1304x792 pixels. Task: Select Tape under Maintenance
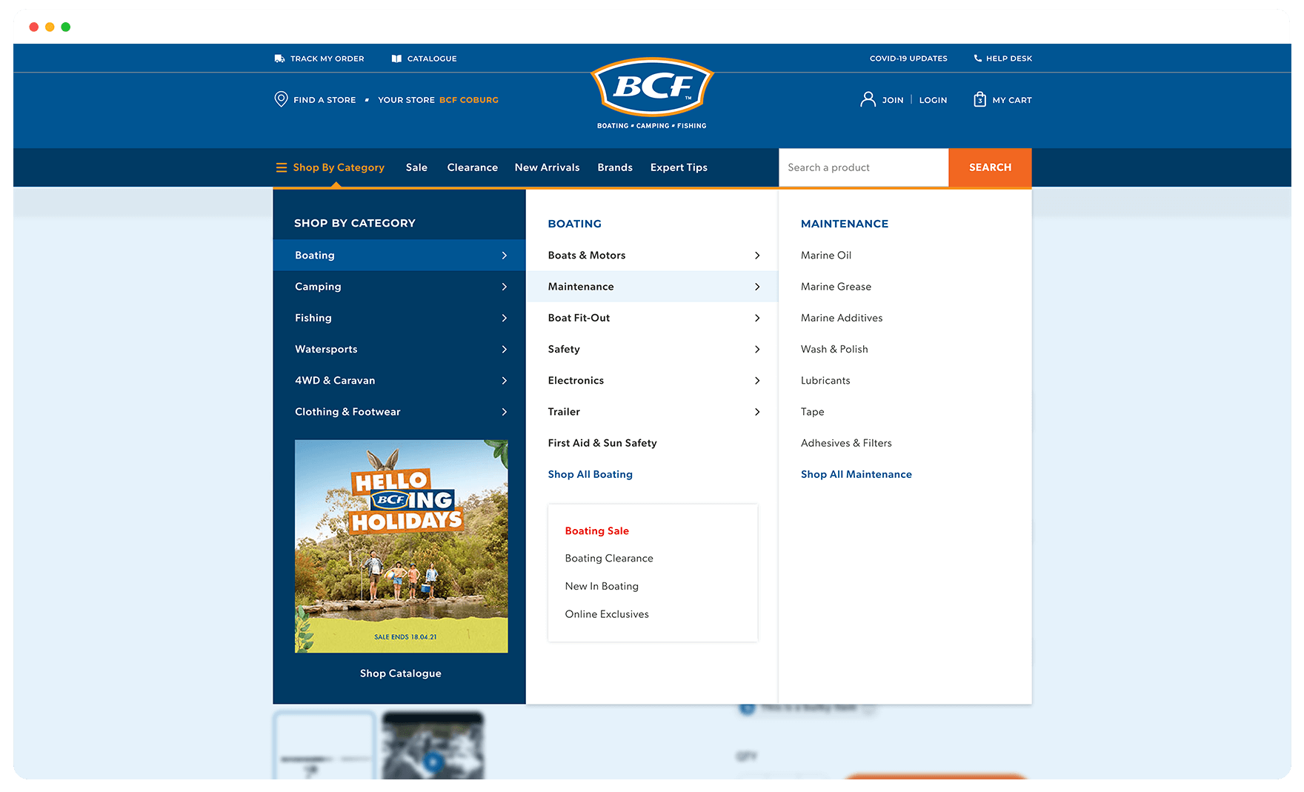click(x=812, y=412)
